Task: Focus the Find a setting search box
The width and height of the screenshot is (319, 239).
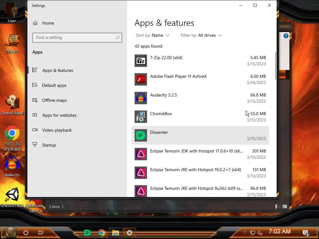Action: click(77, 38)
